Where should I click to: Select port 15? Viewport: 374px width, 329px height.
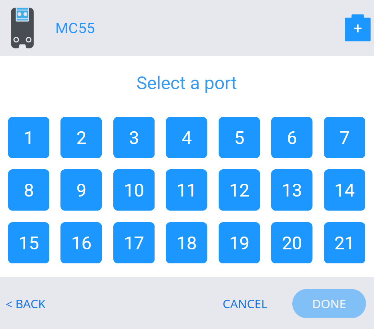coord(28,243)
